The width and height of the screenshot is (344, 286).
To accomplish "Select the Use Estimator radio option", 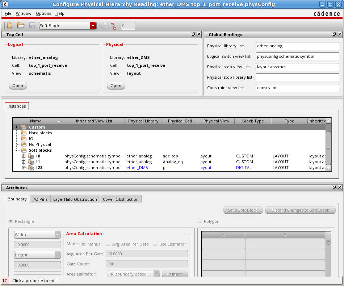I will point(155,244).
